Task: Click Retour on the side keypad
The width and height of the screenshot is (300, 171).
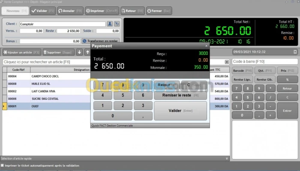Action: (288, 89)
